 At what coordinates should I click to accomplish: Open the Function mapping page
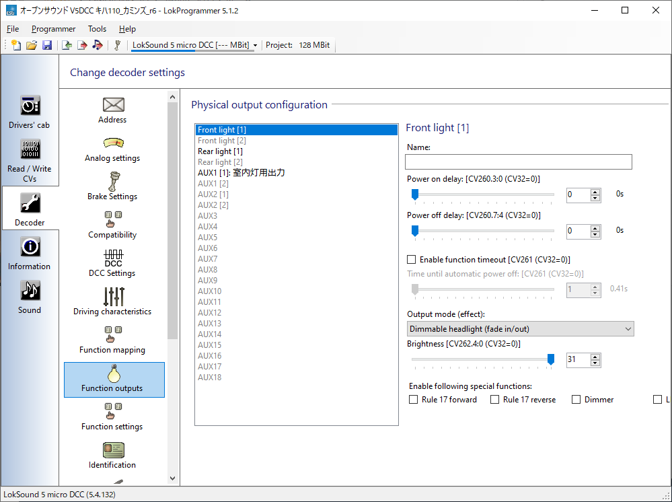click(113, 340)
